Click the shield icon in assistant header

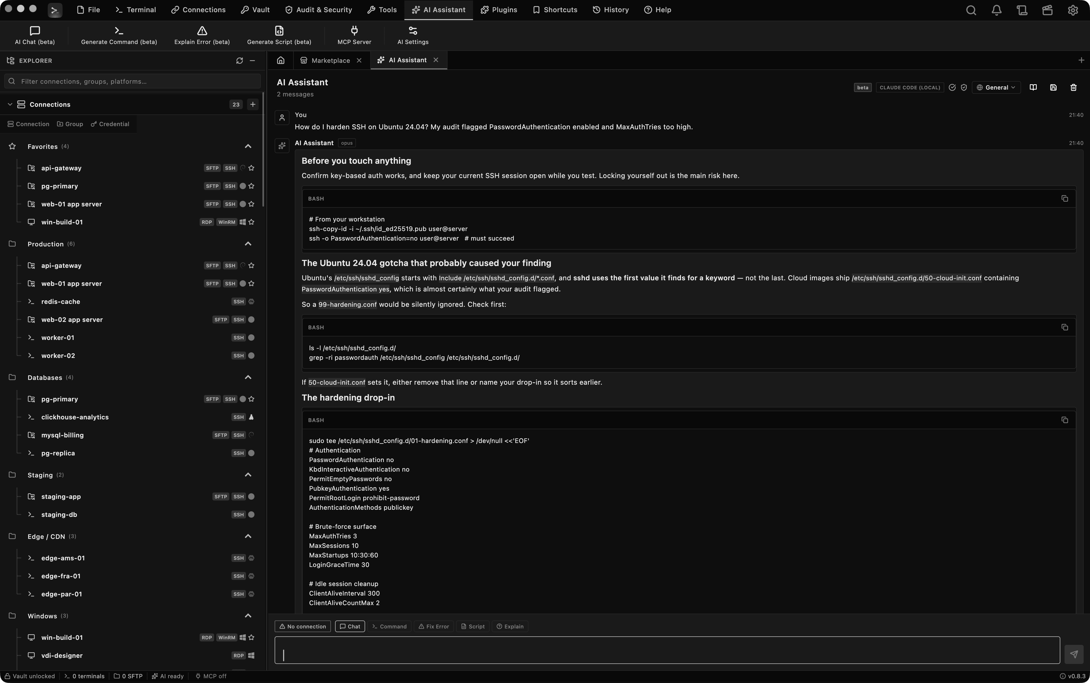(964, 88)
